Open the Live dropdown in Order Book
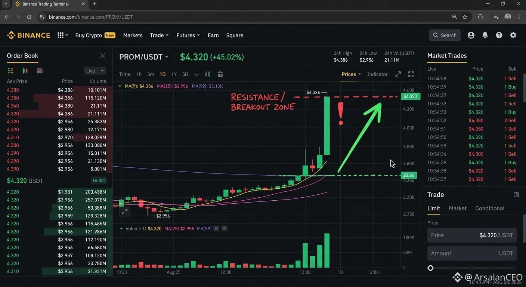Image resolution: width=526 pixels, height=287 pixels. tap(95, 71)
